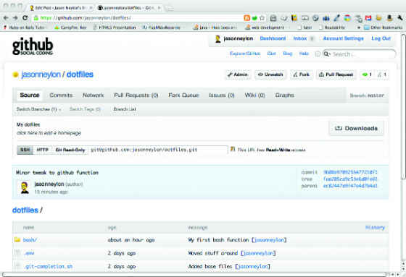Open the Inbox link
406x277 pixels.
300,38
